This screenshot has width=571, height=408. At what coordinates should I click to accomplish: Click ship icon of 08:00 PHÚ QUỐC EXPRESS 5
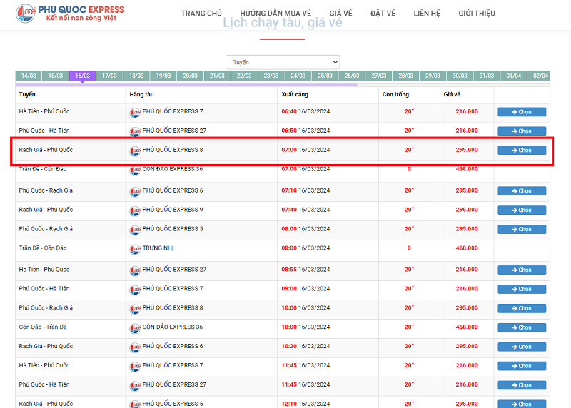pyautogui.click(x=135, y=230)
